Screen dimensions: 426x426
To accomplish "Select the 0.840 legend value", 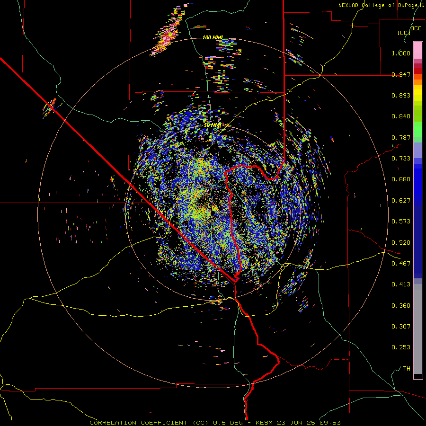I will coord(401,116).
